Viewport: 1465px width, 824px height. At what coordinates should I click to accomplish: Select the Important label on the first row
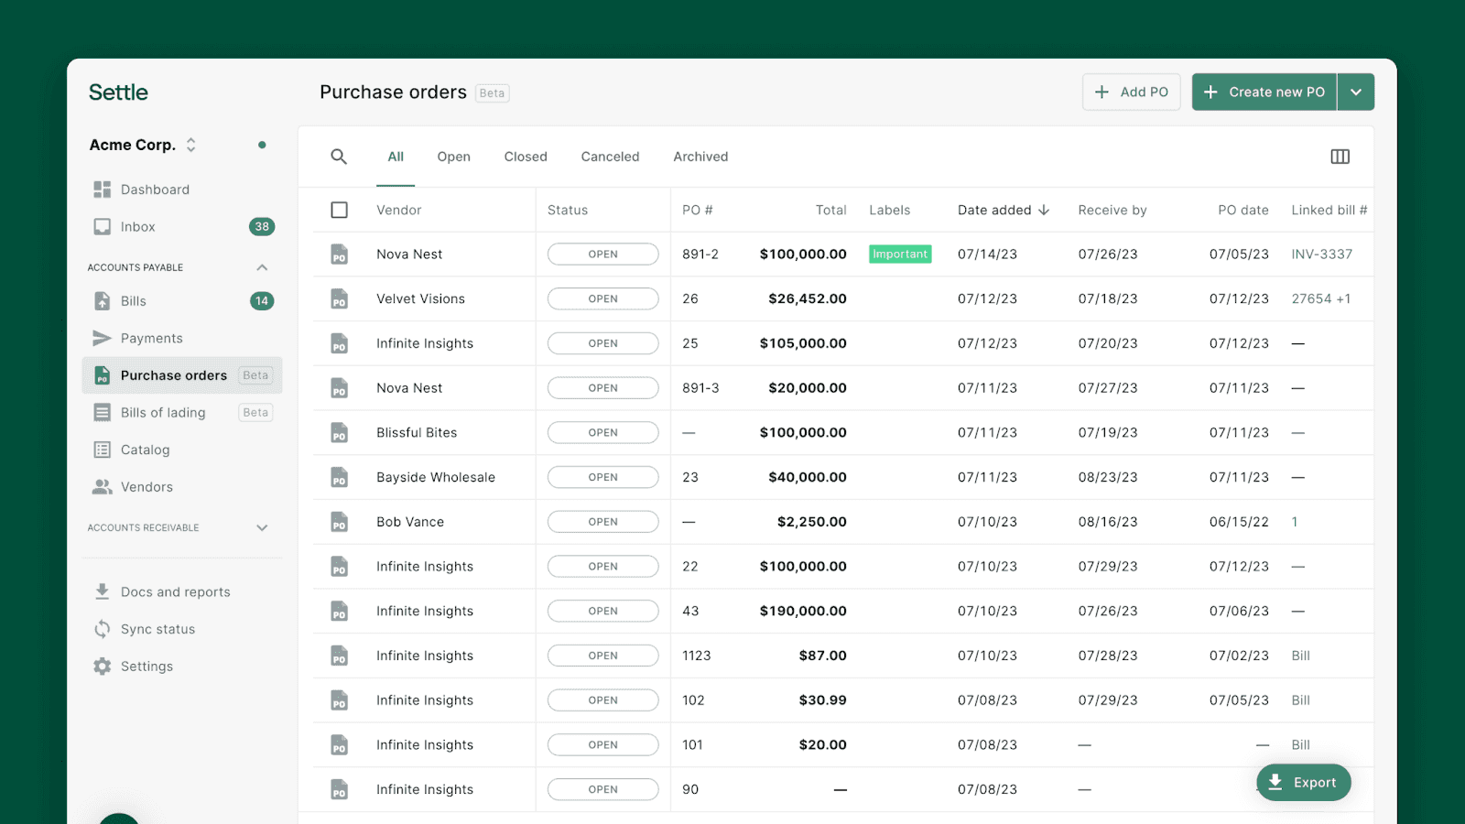point(899,254)
